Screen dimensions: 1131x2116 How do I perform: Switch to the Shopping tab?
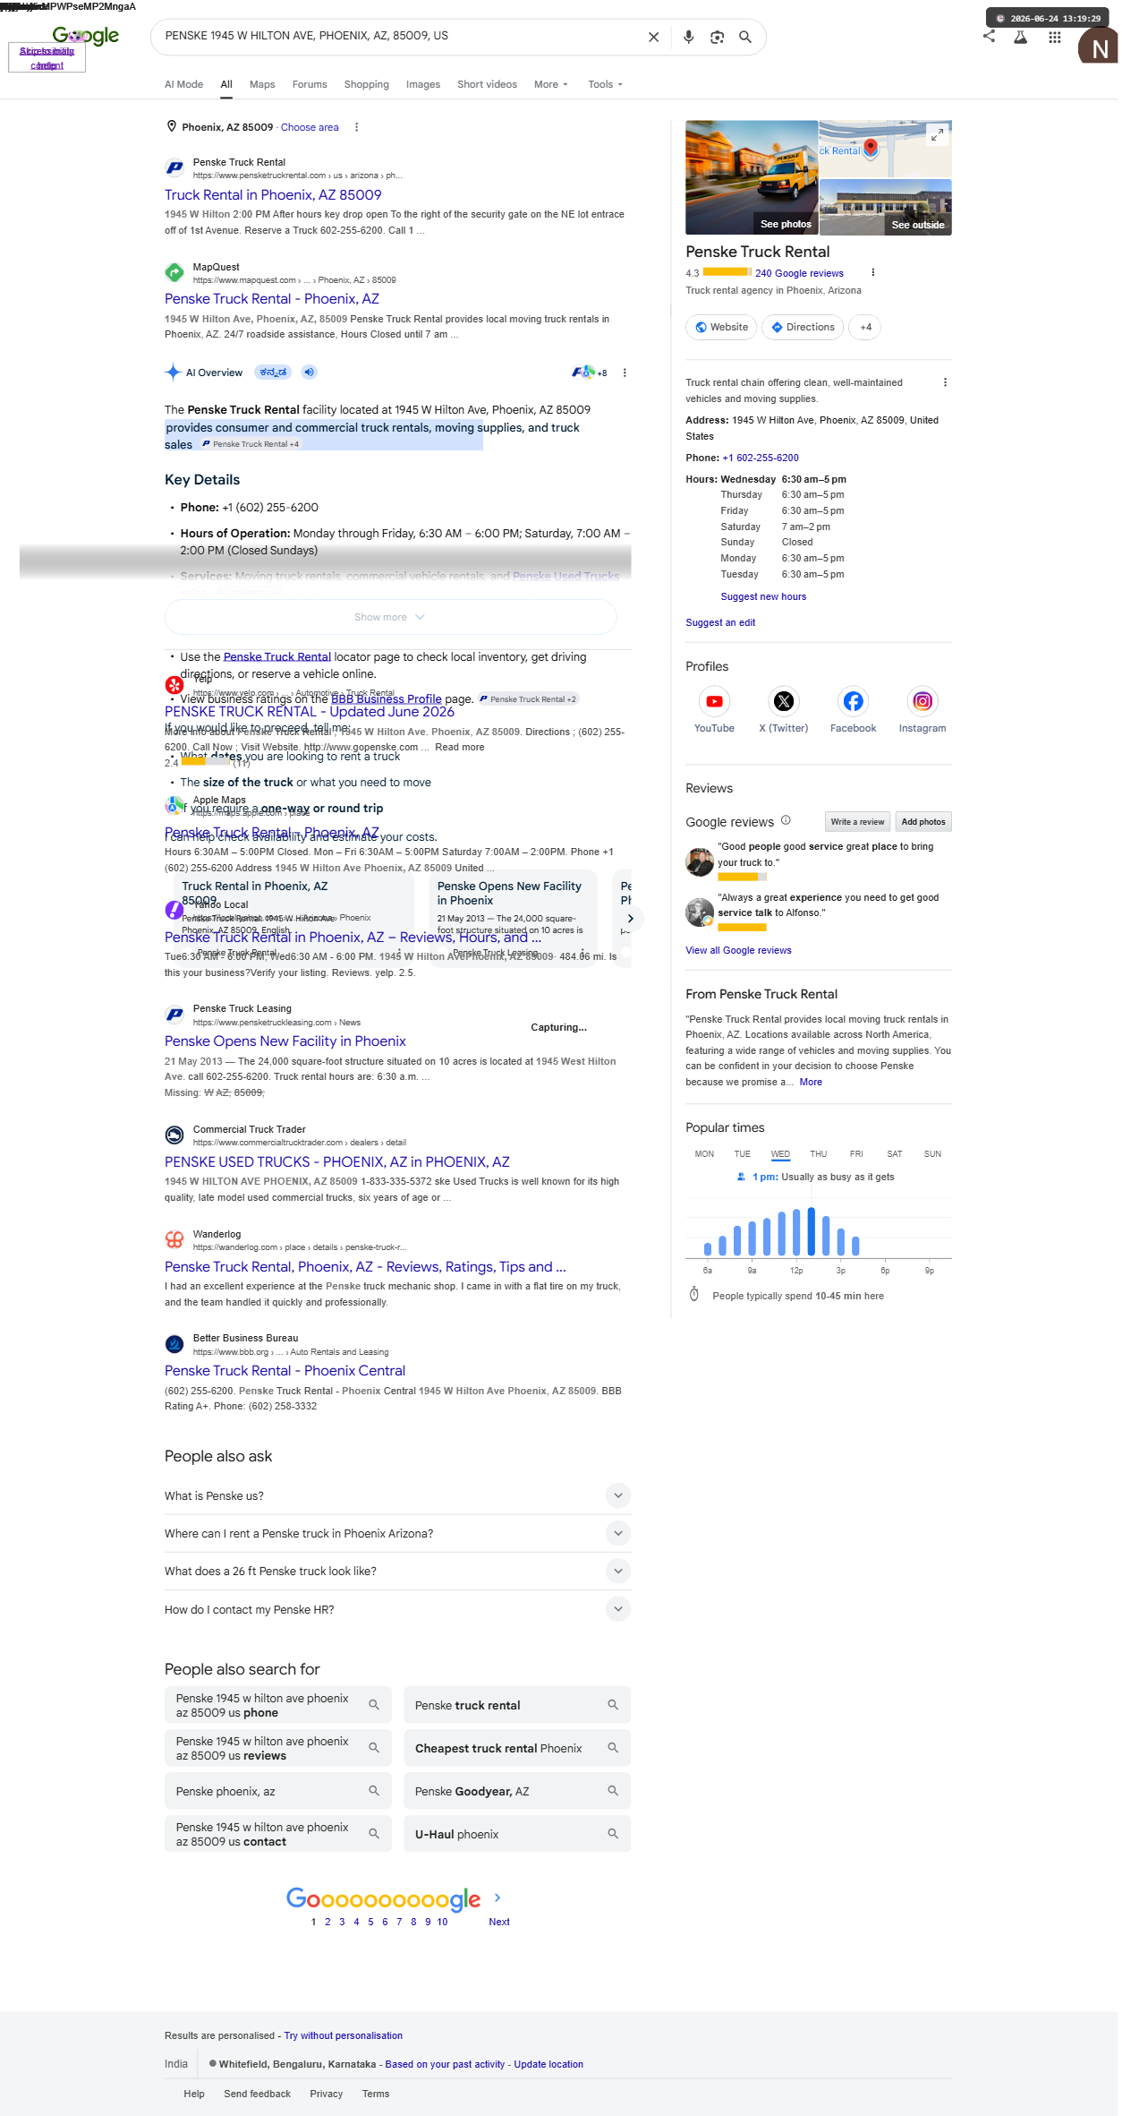coord(367,84)
